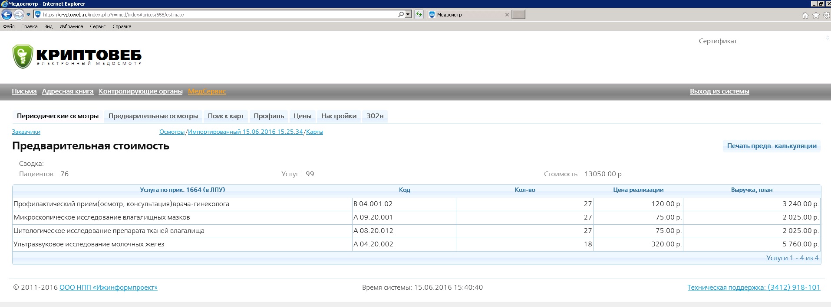
Task: Expand the address bar autocomplete dropdown
Action: [408, 15]
